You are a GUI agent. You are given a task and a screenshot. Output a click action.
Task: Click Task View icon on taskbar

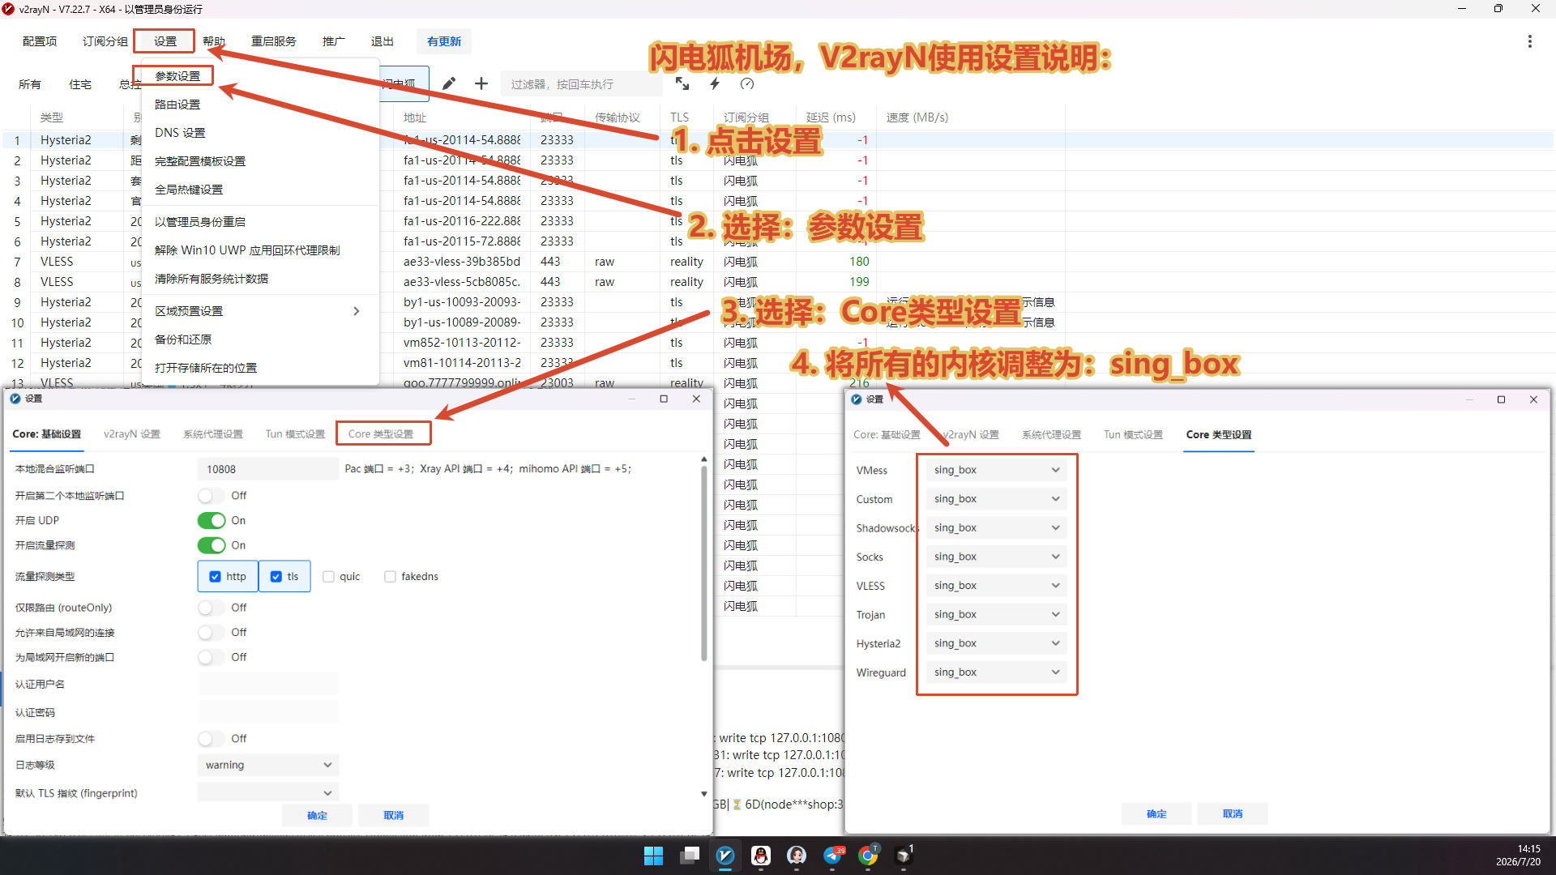click(x=690, y=856)
